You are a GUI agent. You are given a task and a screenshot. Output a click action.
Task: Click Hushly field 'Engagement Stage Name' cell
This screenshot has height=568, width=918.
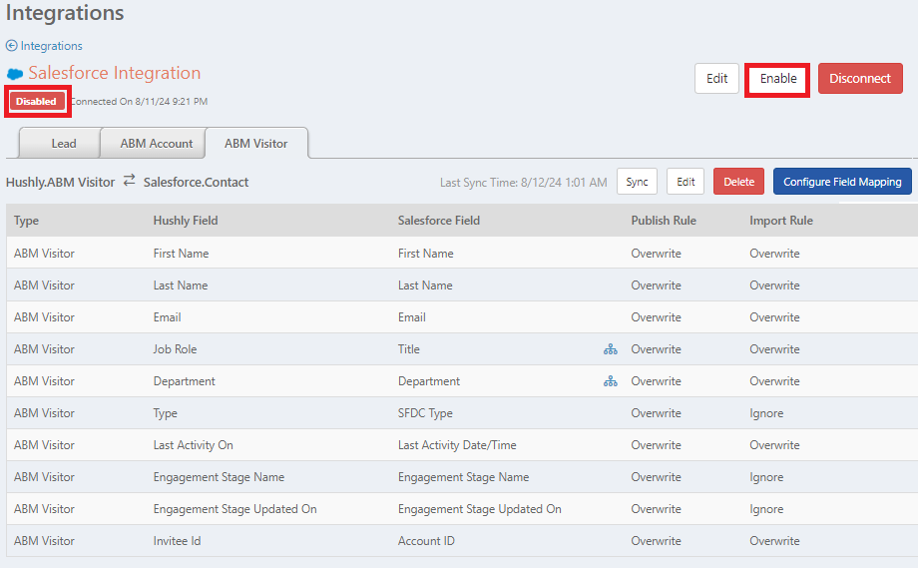(219, 477)
